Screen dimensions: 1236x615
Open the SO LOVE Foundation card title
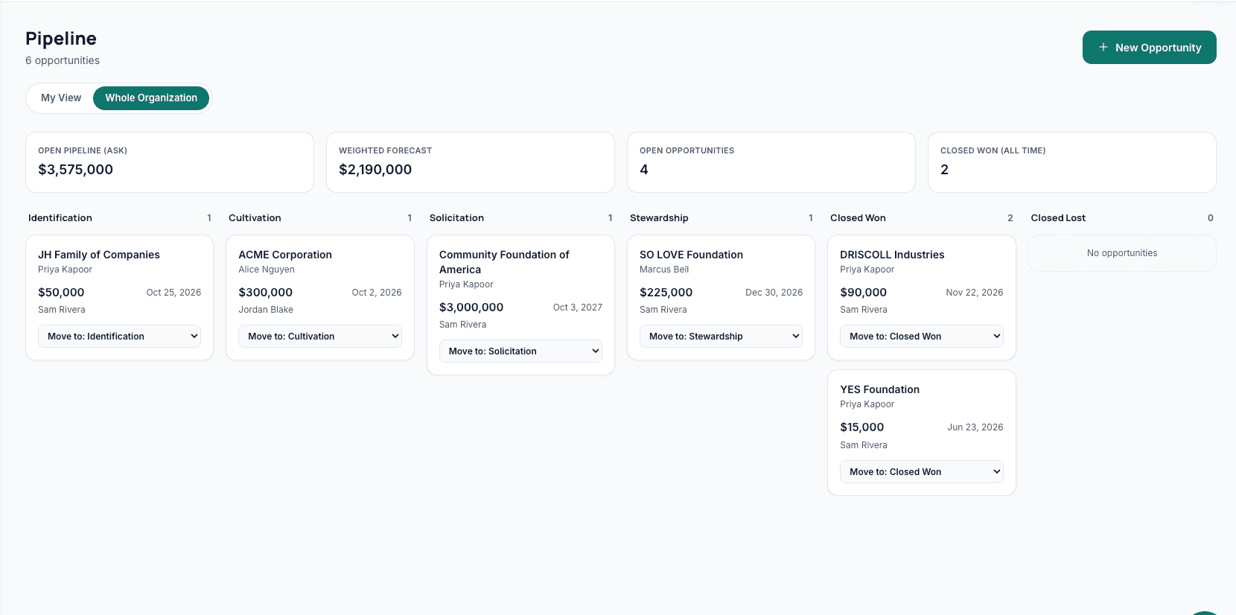pyautogui.click(x=691, y=255)
